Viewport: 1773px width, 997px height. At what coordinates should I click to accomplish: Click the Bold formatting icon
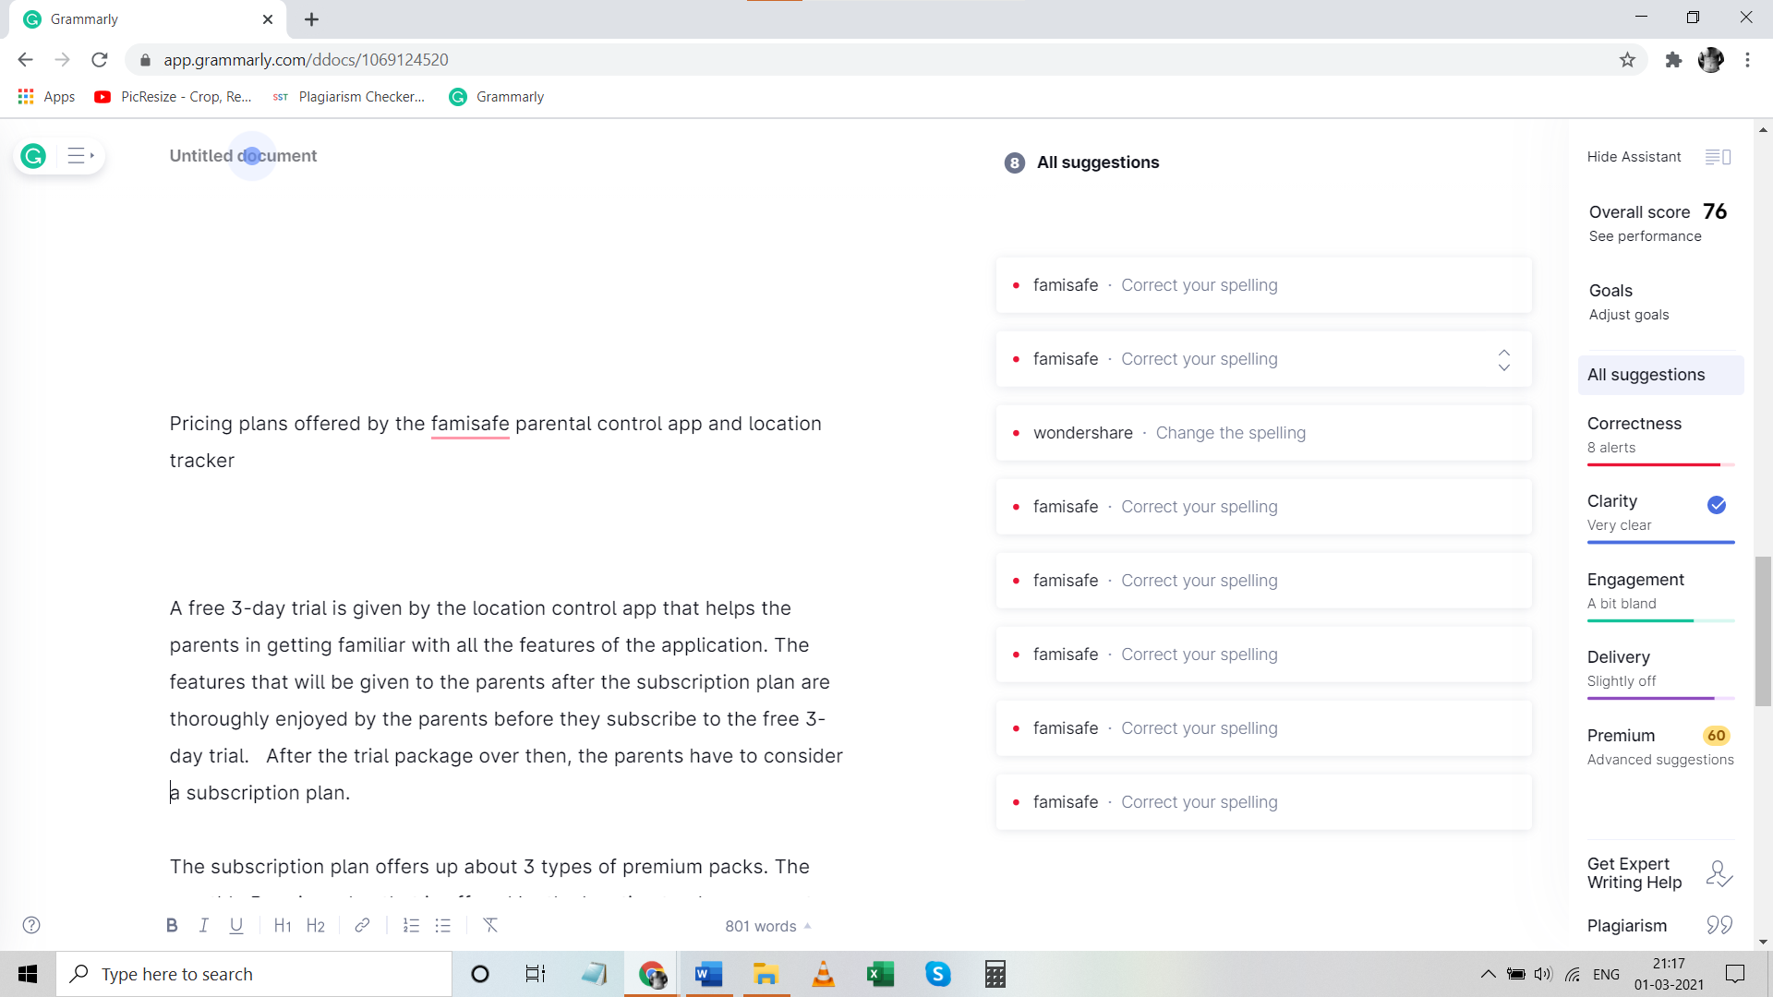tap(172, 925)
